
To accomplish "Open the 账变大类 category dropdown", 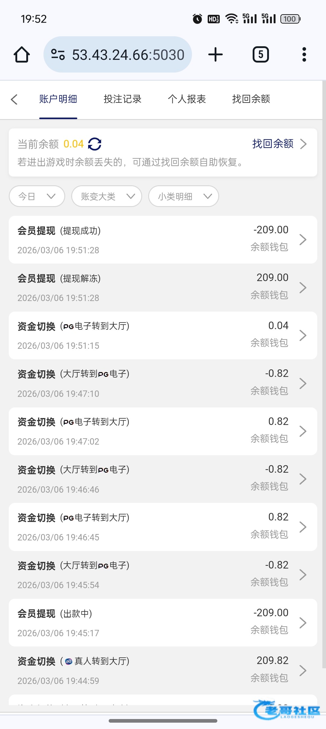I will pos(107,196).
